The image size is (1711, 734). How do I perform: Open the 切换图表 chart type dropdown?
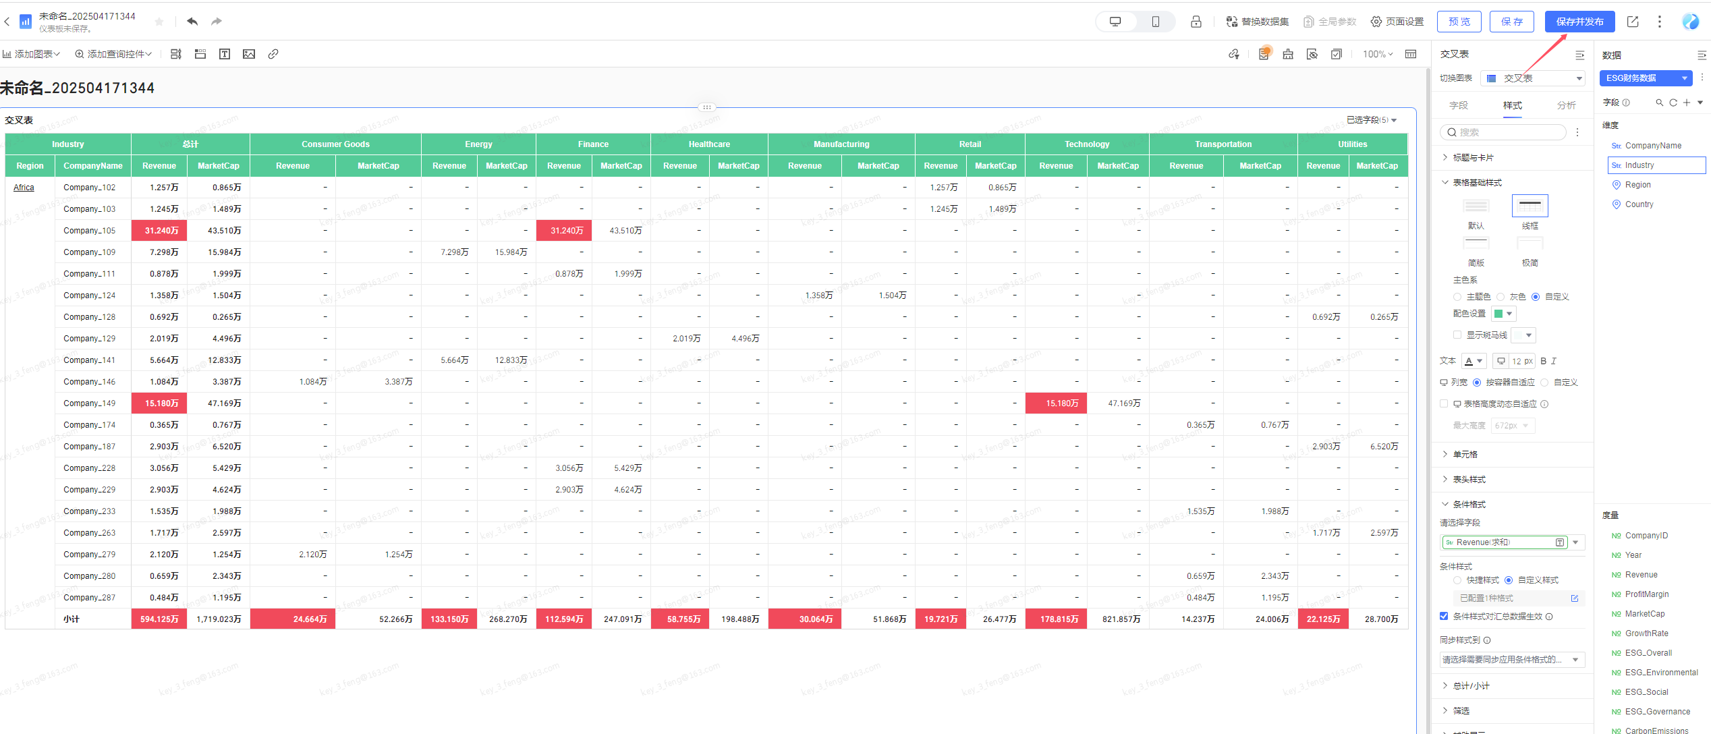[x=1533, y=78]
